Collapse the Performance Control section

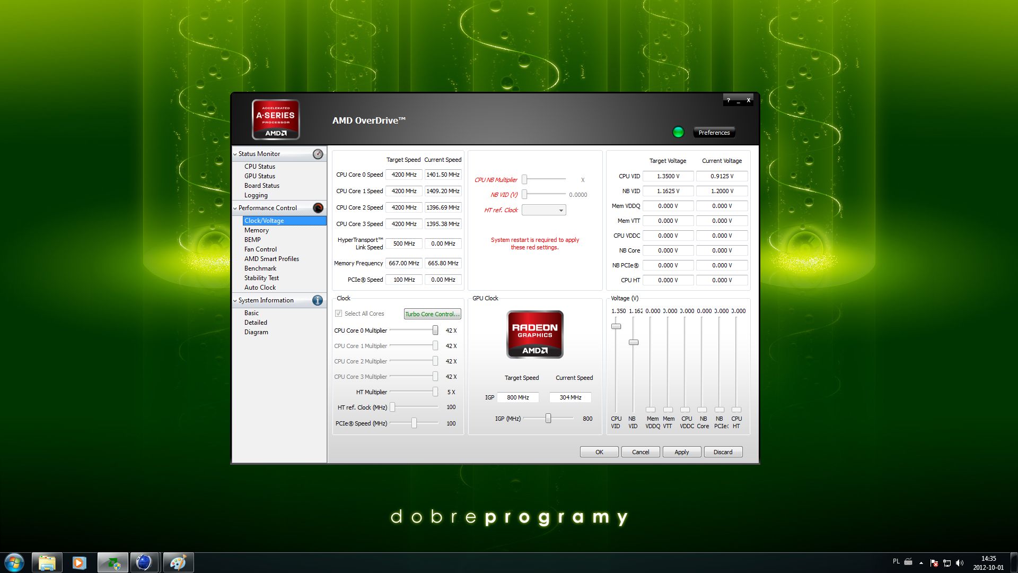tap(235, 208)
